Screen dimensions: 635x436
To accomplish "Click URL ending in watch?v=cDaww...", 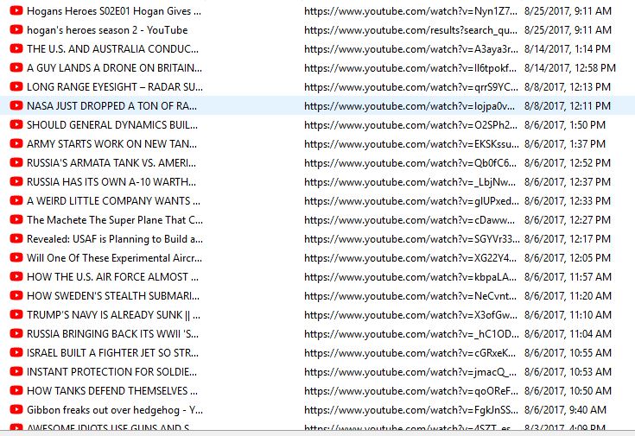I will click(410, 220).
